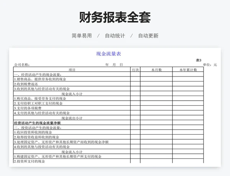
Task: Click the 财务报表全套 main heading
Action: pyautogui.click(x=115, y=17)
